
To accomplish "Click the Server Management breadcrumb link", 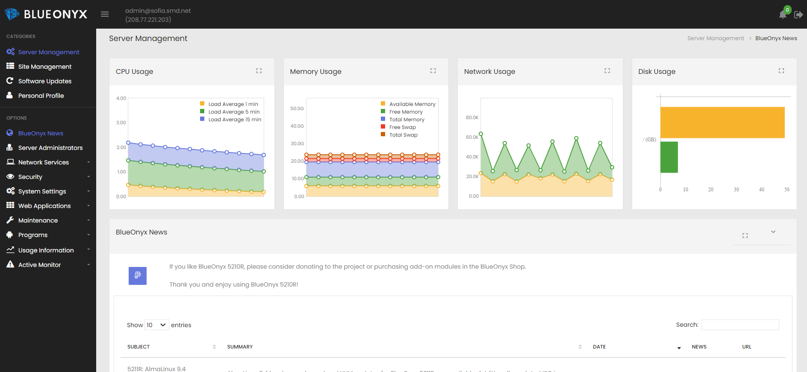I will pyautogui.click(x=716, y=38).
